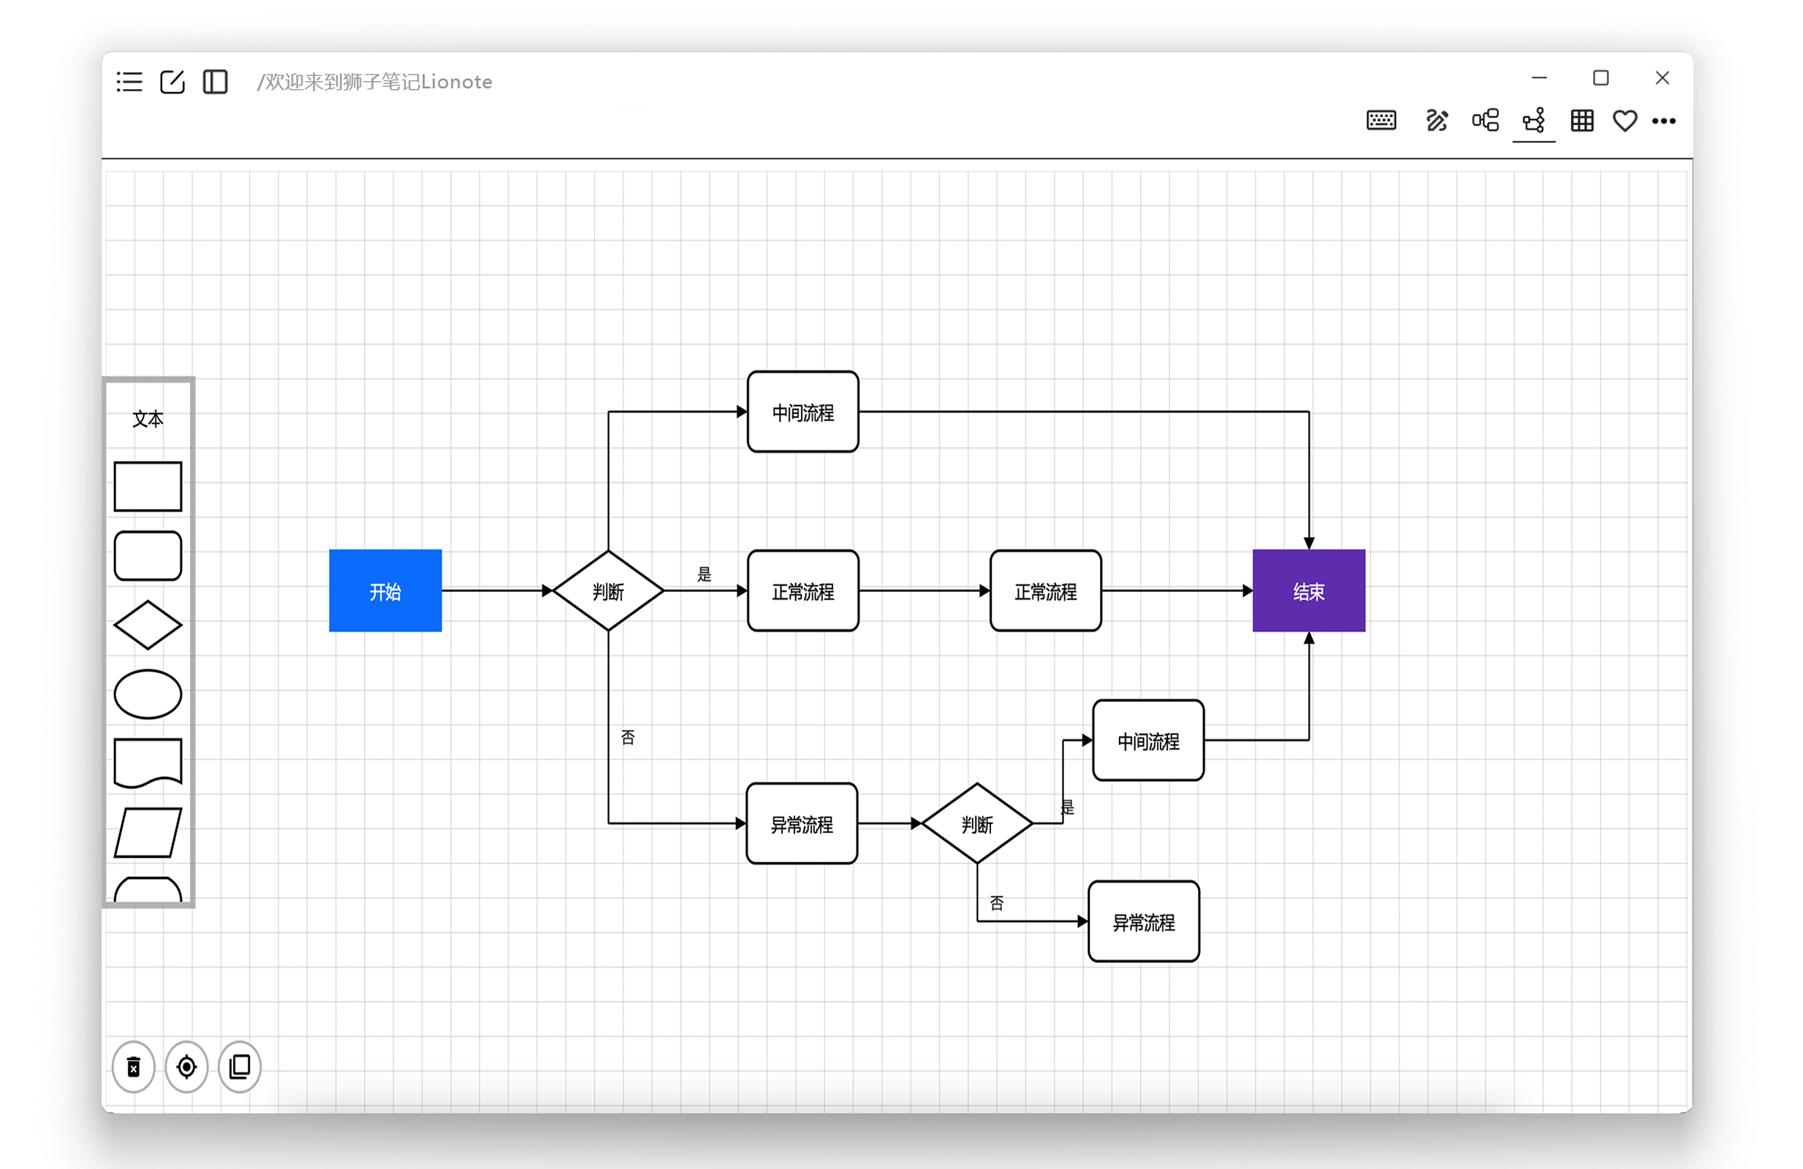Image resolution: width=1803 pixels, height=1169 pixels.
Task: Open the more options ellipsis menu
Action: coord(1663,121)
